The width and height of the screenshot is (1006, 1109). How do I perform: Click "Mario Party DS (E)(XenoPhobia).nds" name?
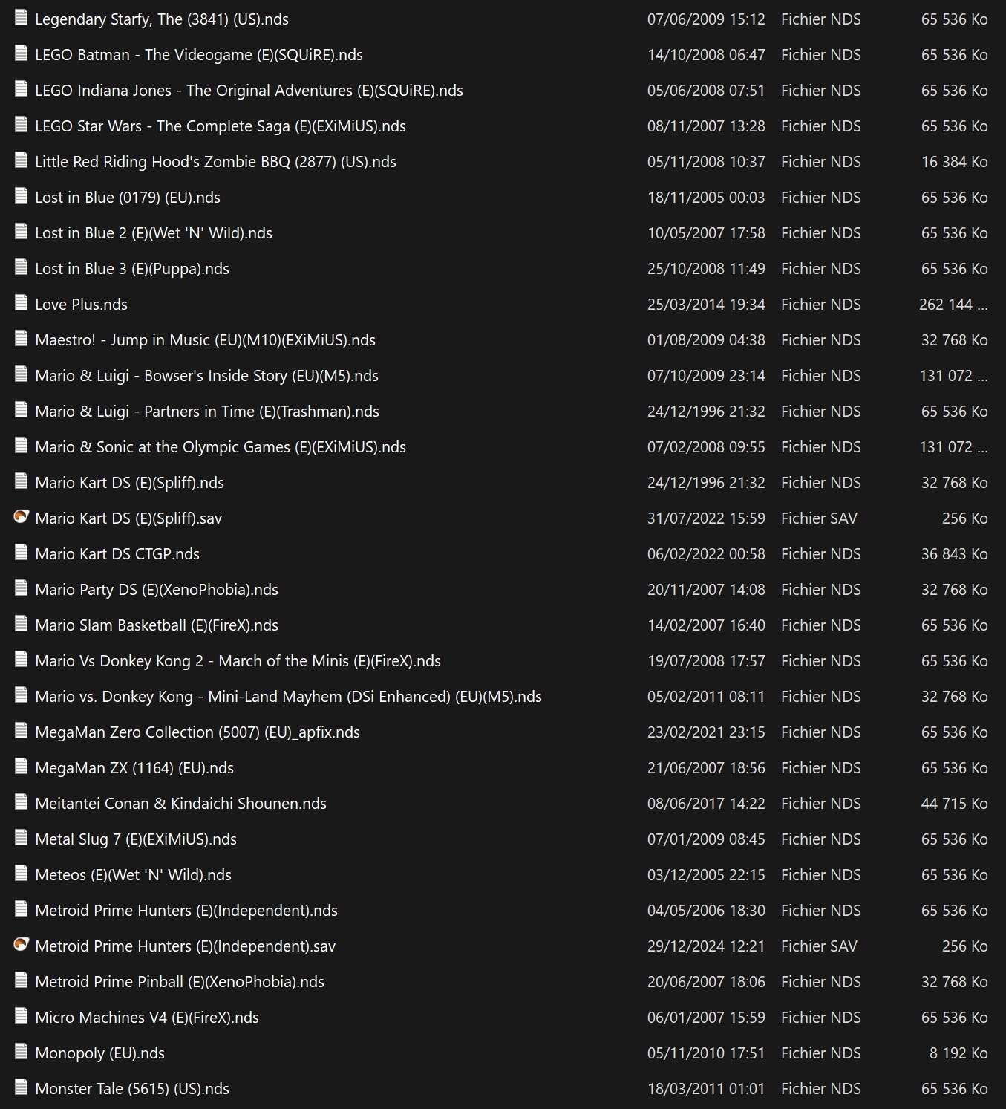(157, 590)
